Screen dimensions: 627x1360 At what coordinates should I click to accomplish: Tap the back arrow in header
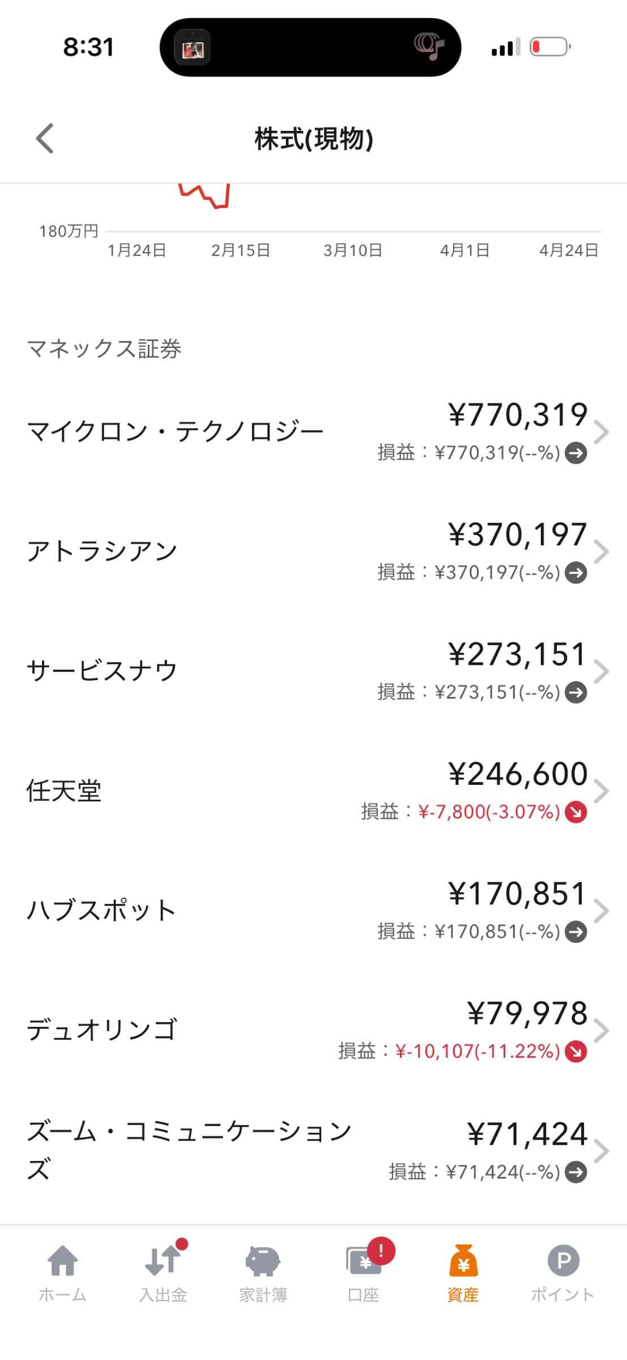[45, 138]
